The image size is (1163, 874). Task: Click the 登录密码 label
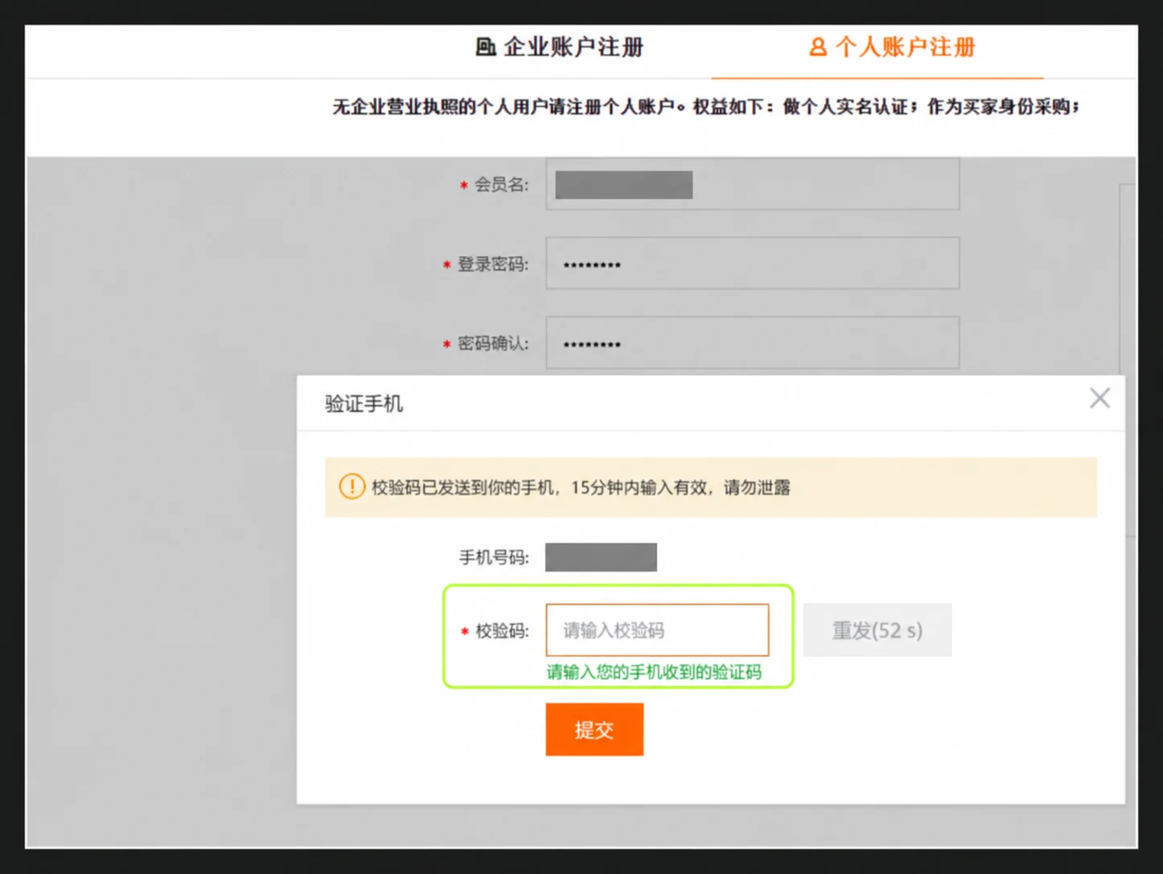click(x=493, y=265)
